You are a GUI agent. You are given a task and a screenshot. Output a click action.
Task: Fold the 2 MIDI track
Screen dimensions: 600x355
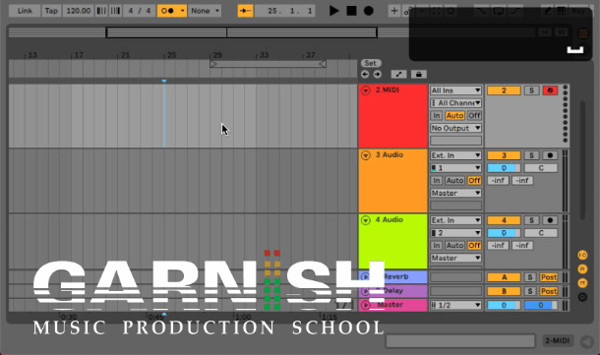point(366,90)
